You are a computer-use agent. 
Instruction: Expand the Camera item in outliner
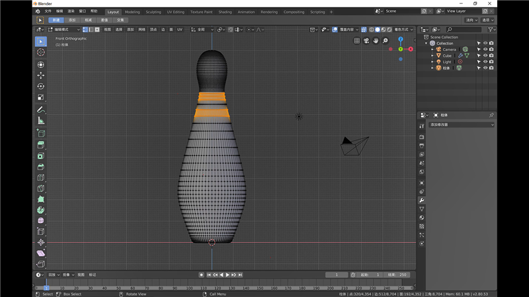tap(432, 49)
